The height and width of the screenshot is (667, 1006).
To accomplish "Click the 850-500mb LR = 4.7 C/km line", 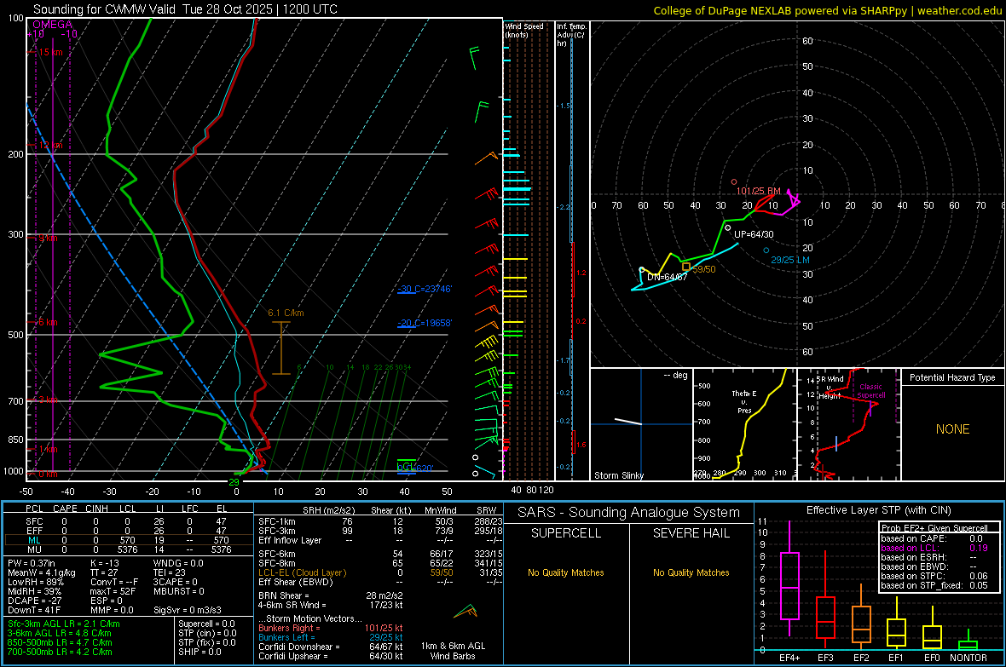I will click(60, 642).
